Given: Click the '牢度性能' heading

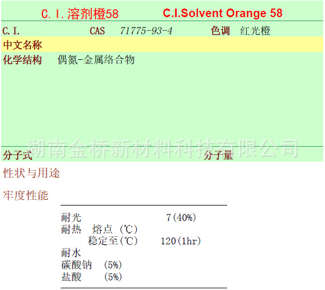Looking at the screenshot, I should point(26,195).
